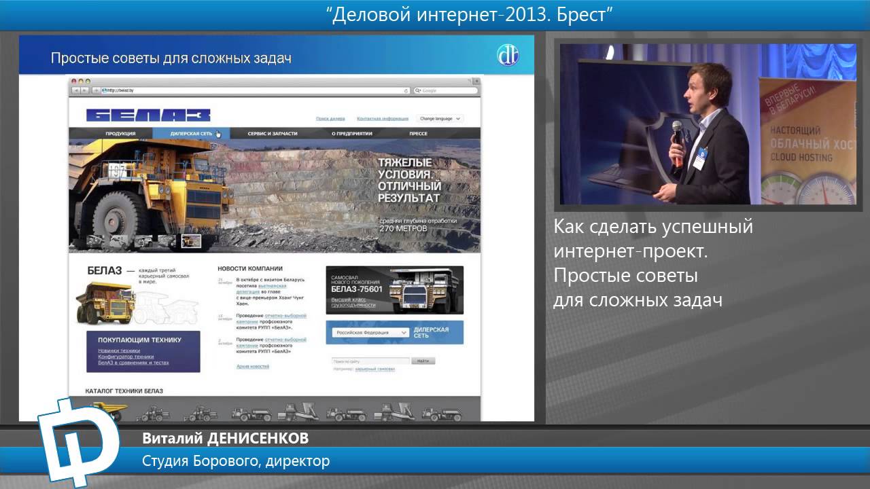Click the 'Контактная информация' link
This screenshot has height=489, width=870.
383,118
